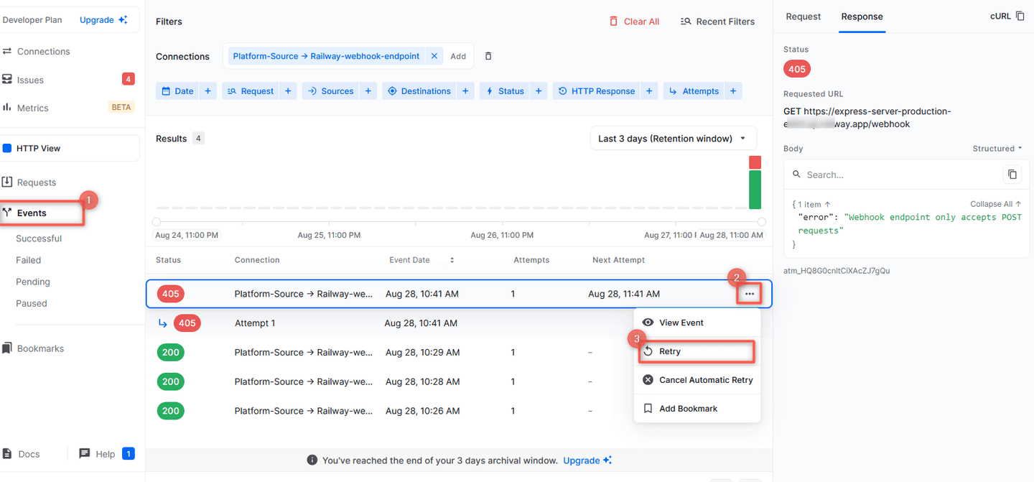Open the Last 3 days retention window dropdown
This screenshot has width=1034, height=482.
click(x=672, y=137)
